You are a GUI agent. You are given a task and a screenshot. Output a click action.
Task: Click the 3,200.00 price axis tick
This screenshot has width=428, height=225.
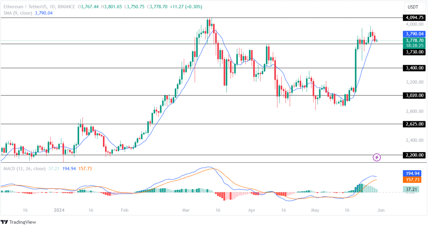[x=415, y=82]
